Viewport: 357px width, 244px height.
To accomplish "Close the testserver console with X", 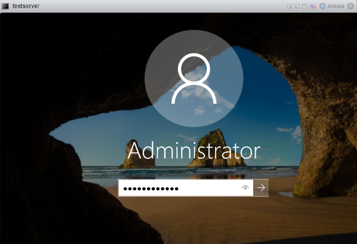I will point(350,6).
